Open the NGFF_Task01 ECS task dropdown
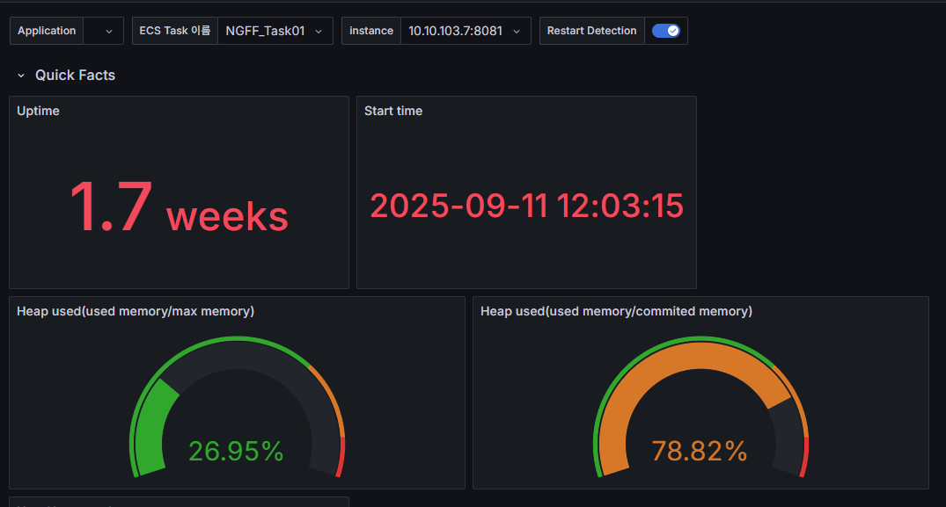This screenshot has height=507, width=946. [275, 31]
